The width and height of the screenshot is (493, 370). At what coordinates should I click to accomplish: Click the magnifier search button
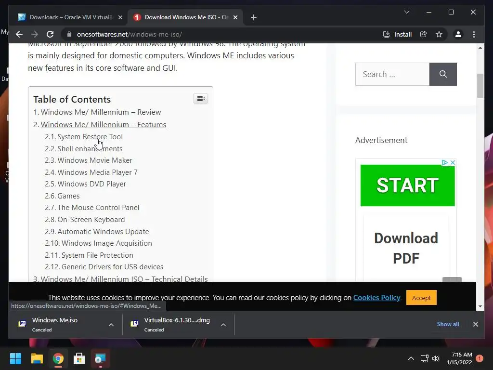443,74
